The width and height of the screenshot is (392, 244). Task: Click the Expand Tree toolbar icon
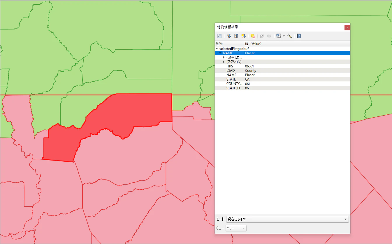click(x=229, y=36)
